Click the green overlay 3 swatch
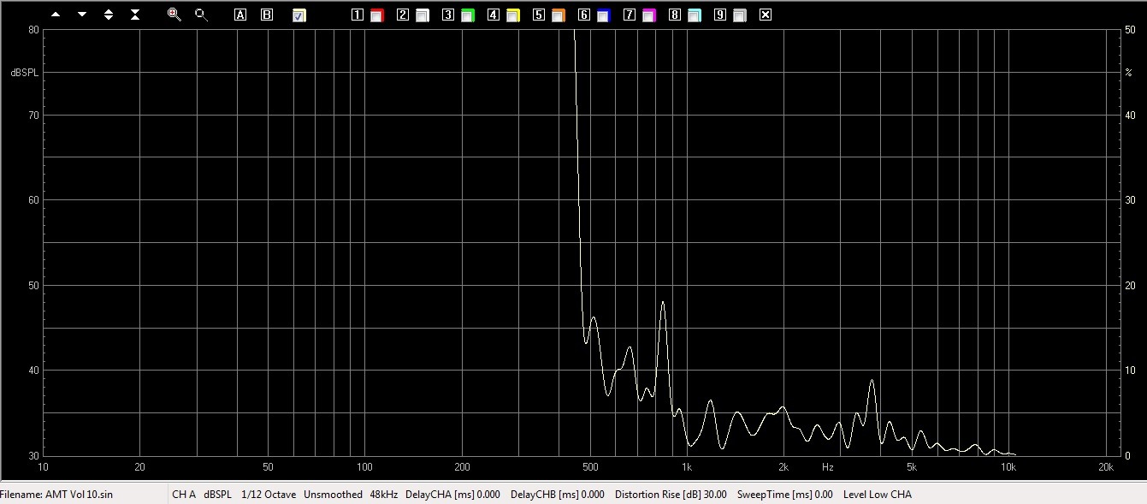Screen dimensions: 1147x504 (x=467, y=15)
